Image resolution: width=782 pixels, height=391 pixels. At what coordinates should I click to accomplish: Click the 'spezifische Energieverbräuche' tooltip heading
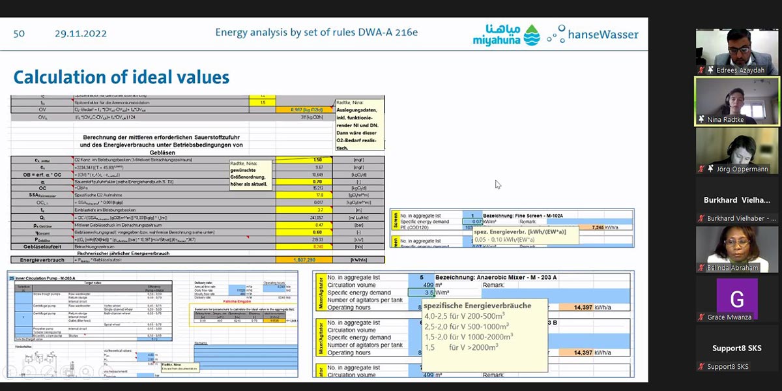point(477,306)
